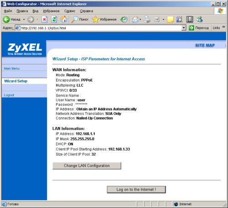Stop page loading with red X icon
The width and height of the screenshot is (228, 208).
tap(44, 20)
